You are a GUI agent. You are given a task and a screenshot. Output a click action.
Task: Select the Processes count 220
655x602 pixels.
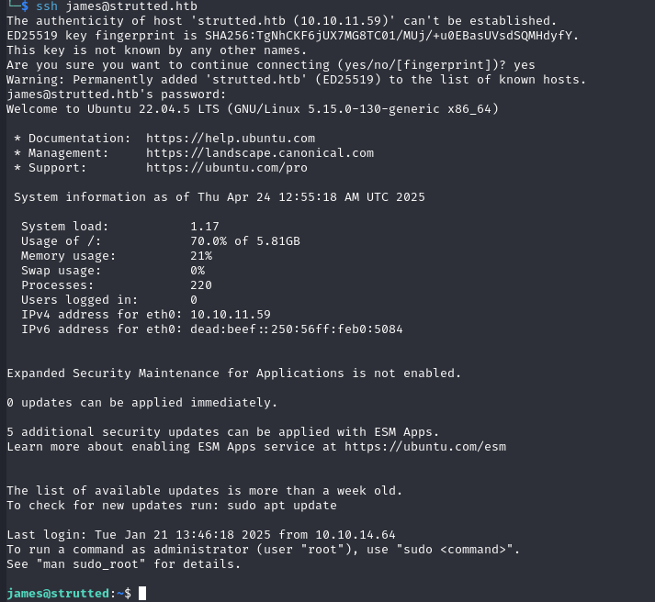[201, 285]
